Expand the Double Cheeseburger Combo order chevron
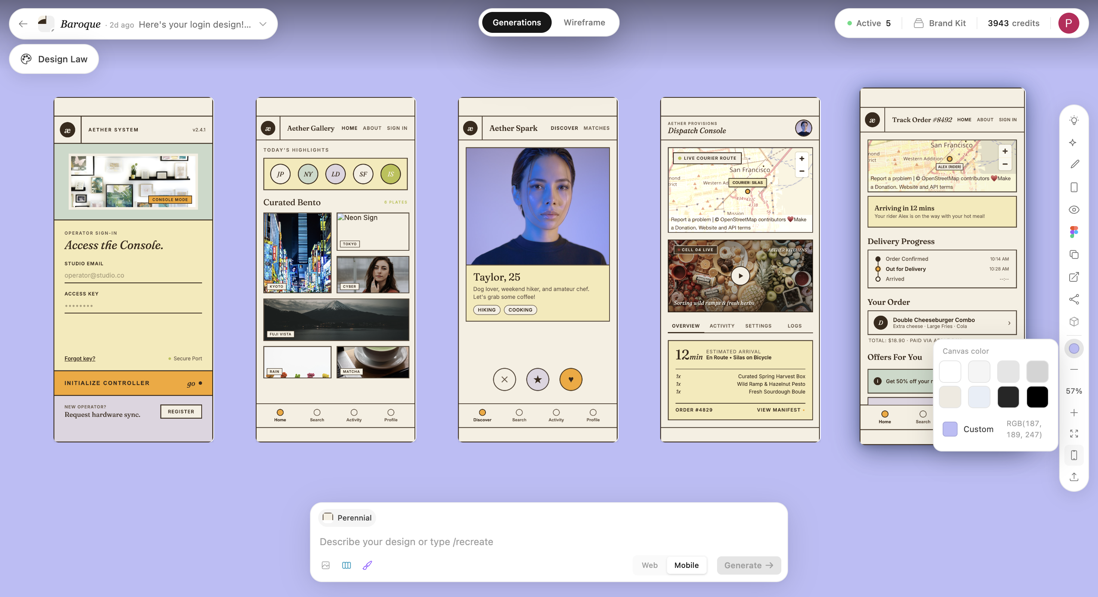1098x597 pixels. click(1009, 323)
